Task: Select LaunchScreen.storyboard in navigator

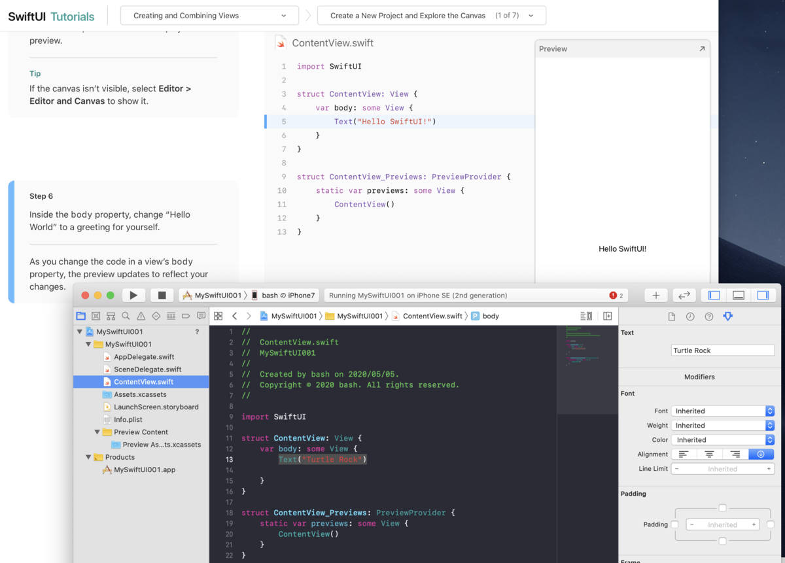Action: [156, 407]
